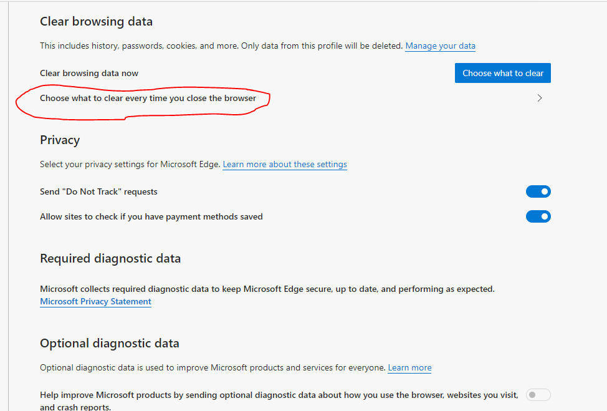607x411 pixels.
Task: Expand the chevron arrow beside clear-on-close option
Action: 539,98
